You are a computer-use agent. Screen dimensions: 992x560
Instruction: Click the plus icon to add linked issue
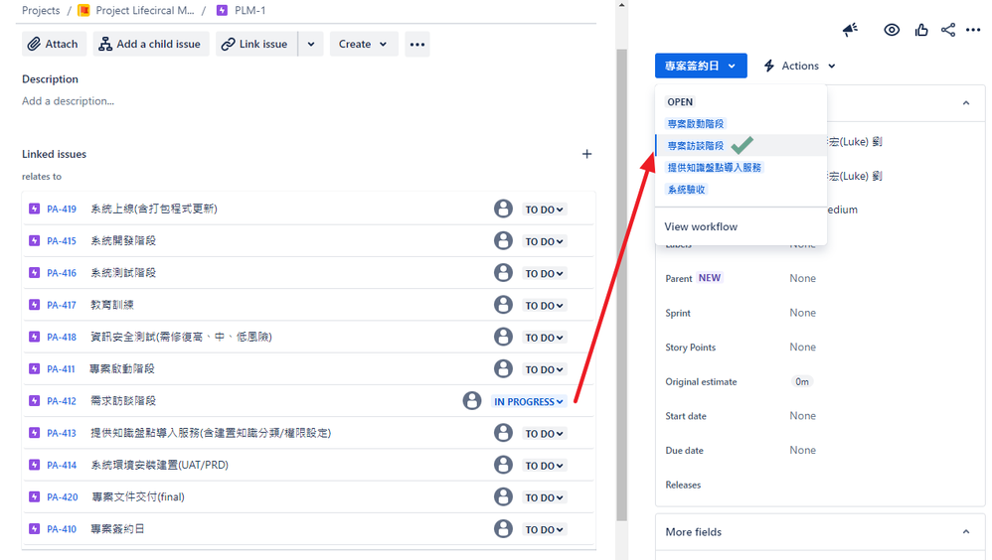click(x=586, y=154)
